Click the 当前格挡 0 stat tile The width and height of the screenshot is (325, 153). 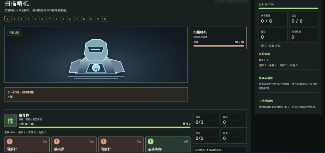tap(304, 35)
